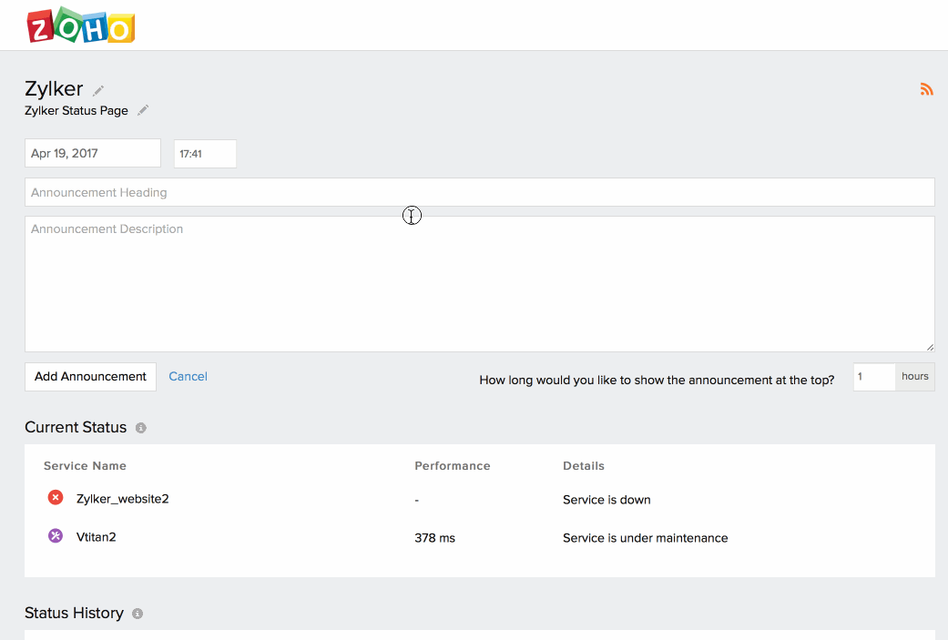The height and width of the screenshot is (640, 948).
Task: Click the Cancel link
Action: point(188,376)
